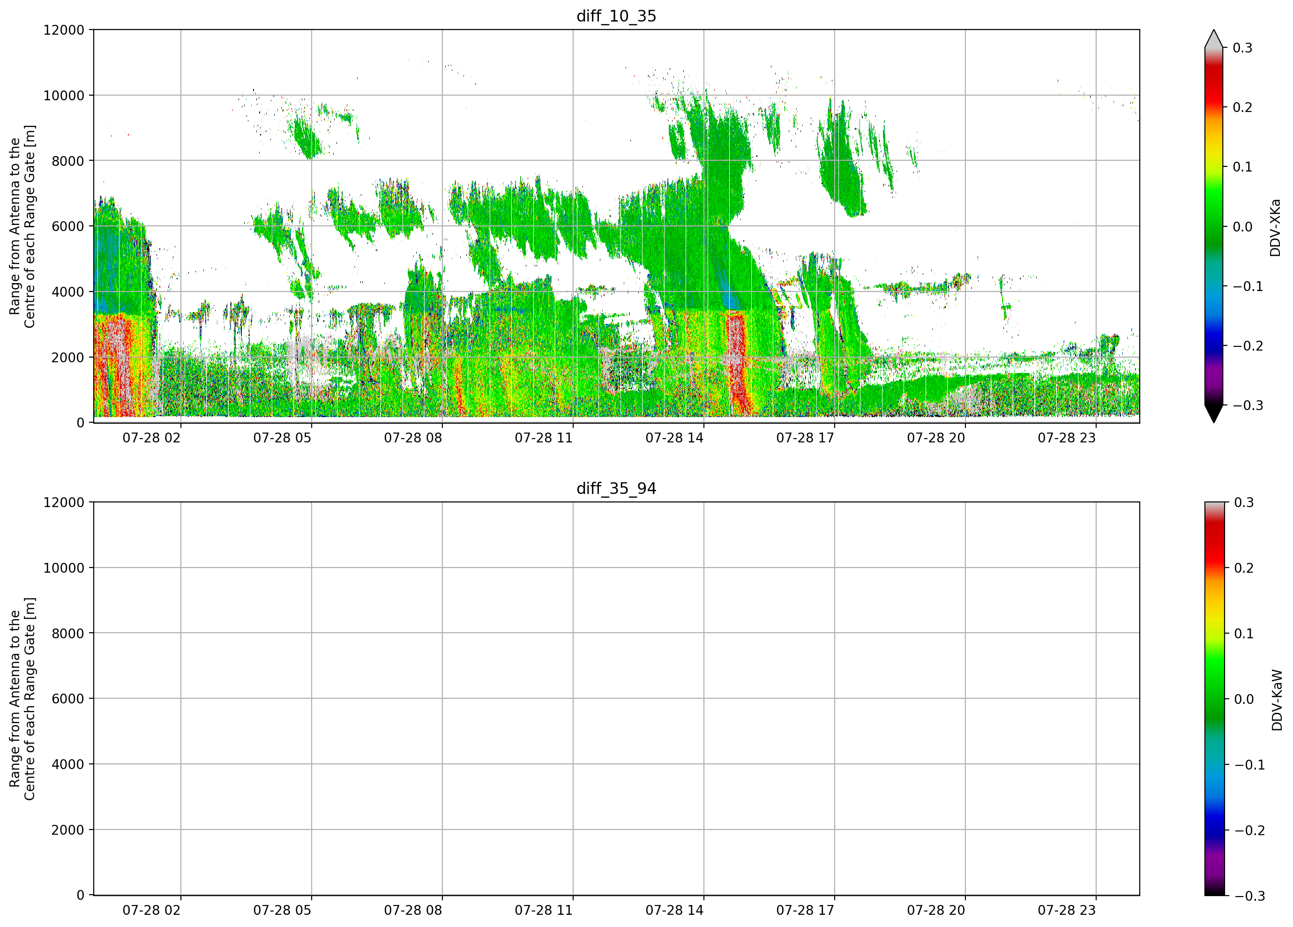Click the diff_35_94 plot title
This screenshot has width=1293, height=927.
tap(616, 489)
